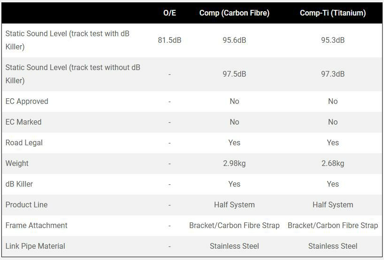Click the Comp-Ti (Titanium) column header
The image size is (384, 260).
tap(332, 13)
